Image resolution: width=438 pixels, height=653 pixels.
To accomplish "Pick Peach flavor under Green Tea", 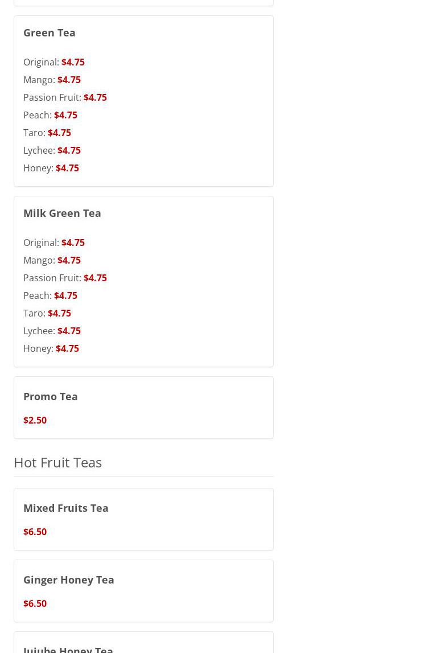I will (50, 115).
